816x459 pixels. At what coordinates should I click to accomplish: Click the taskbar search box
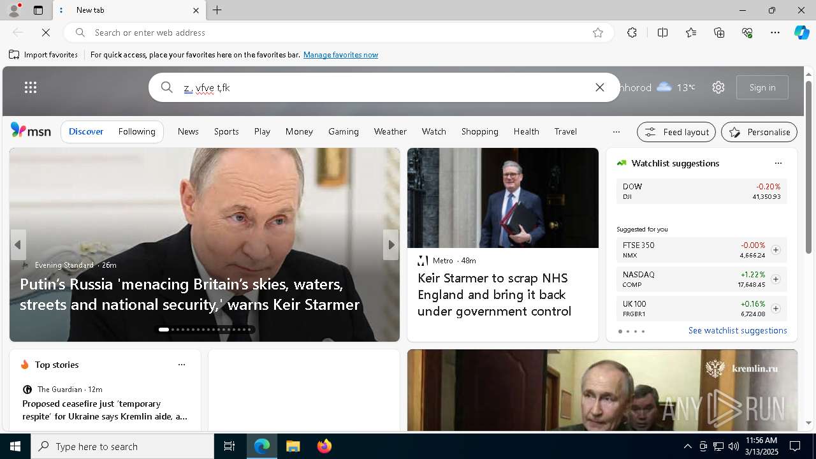click(x=122, y=446)
